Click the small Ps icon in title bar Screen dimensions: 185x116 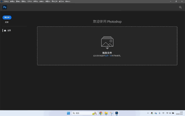point(2,1)
